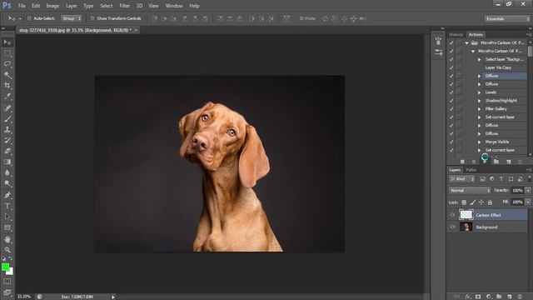Create new action in Actions panel
The height and width of the screenshot is (300, 533).
click(x=509, y=162)
